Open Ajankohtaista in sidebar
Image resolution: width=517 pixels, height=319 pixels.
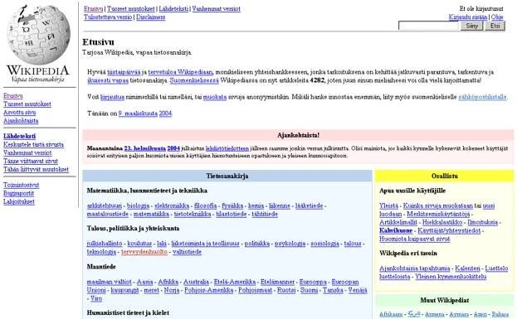21,121
